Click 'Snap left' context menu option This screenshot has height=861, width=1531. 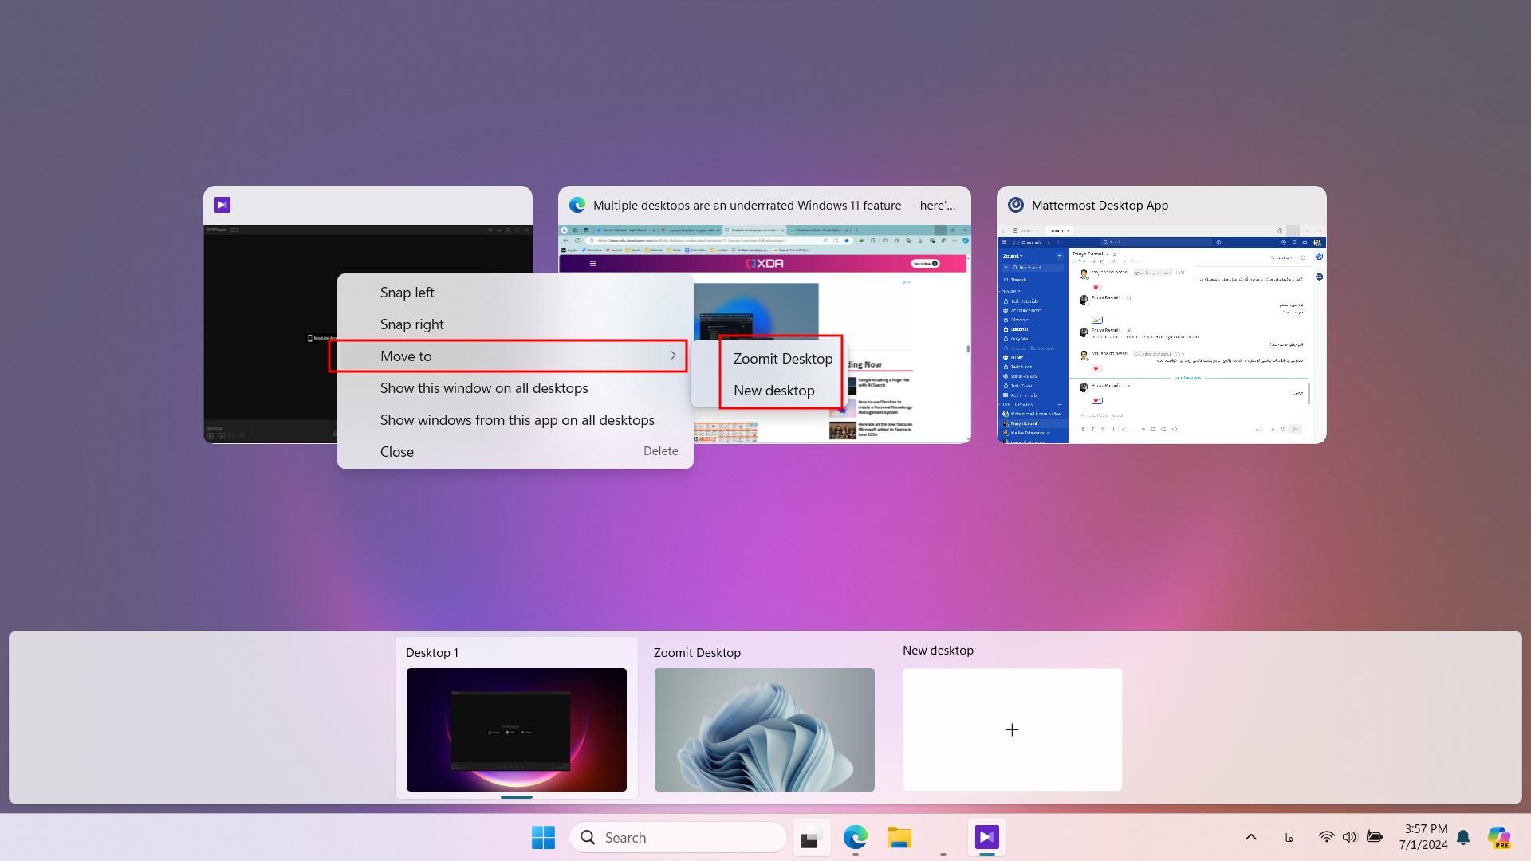click(x=407, y=293)
